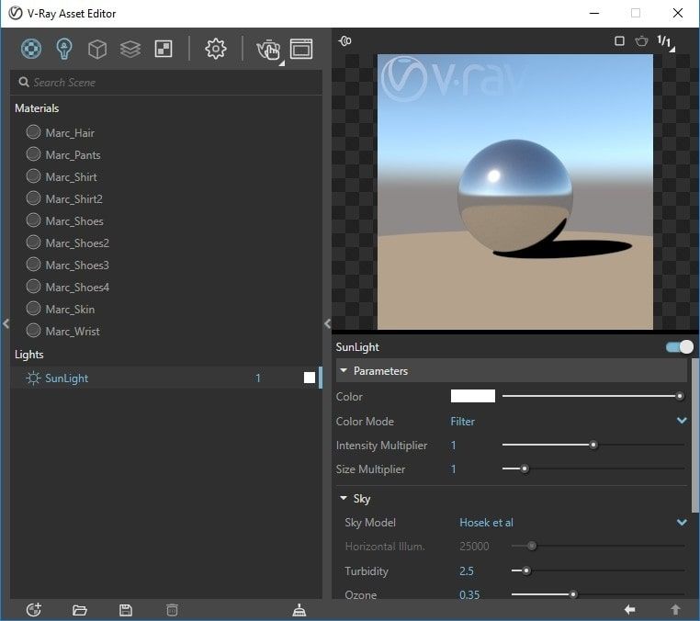Click the Save asset floppy disk icon
This screenshot has width=700, height=621.
point(126,609)
